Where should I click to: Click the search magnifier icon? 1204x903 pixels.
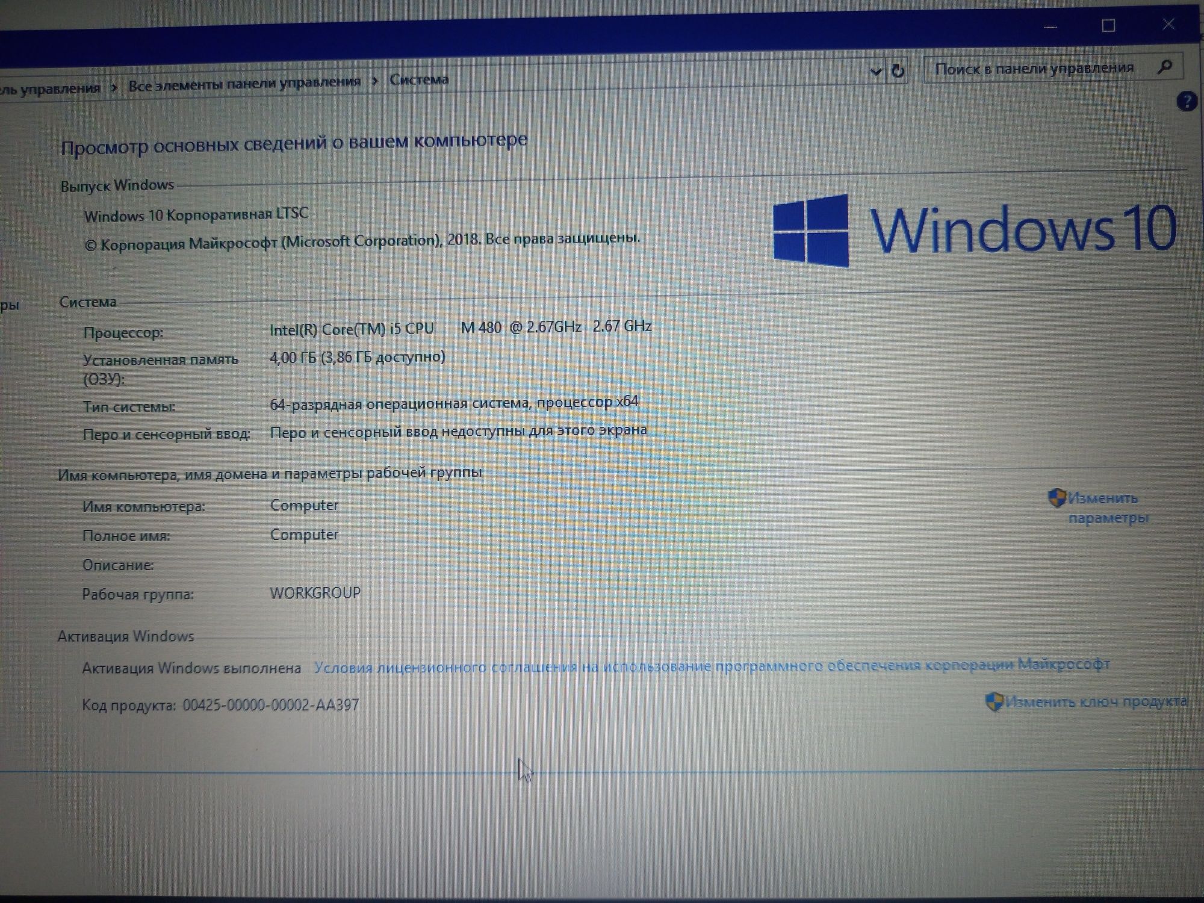point(1165,67)
